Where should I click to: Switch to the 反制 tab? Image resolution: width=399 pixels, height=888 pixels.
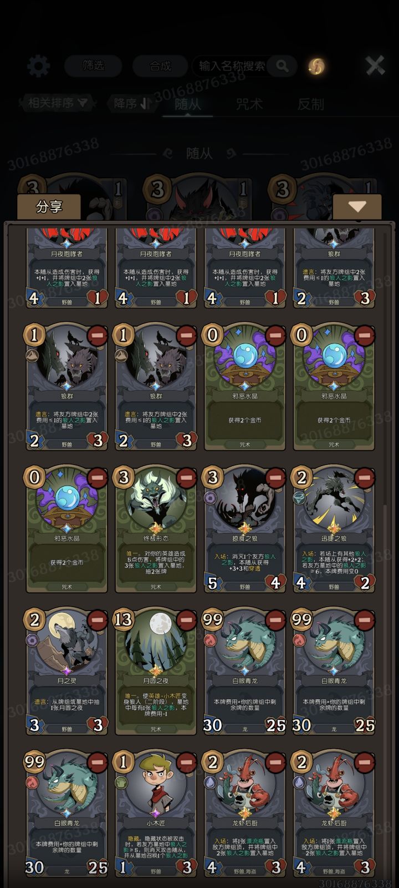[310, 104]
